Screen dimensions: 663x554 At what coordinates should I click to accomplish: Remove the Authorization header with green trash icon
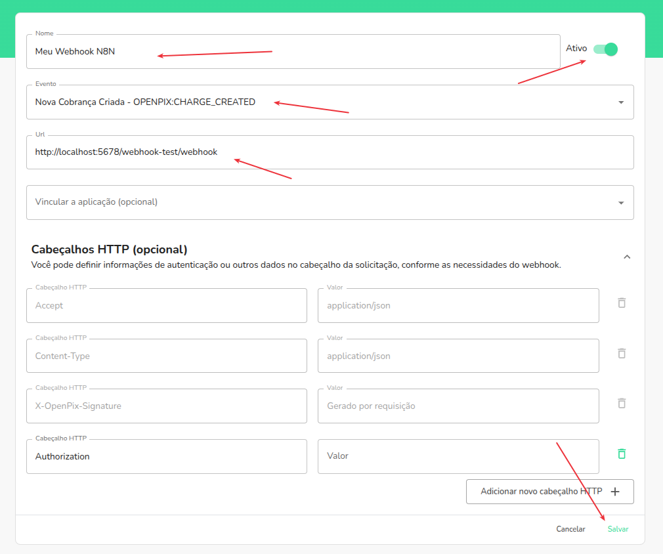point(622,454)
